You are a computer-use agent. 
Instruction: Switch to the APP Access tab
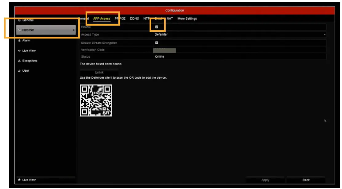coord(101,18)
